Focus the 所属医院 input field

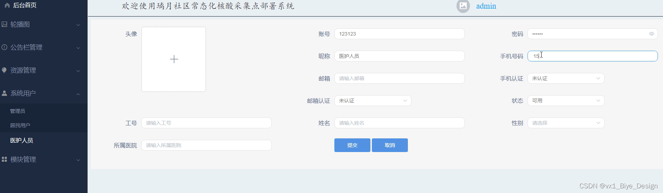(206, 145)
